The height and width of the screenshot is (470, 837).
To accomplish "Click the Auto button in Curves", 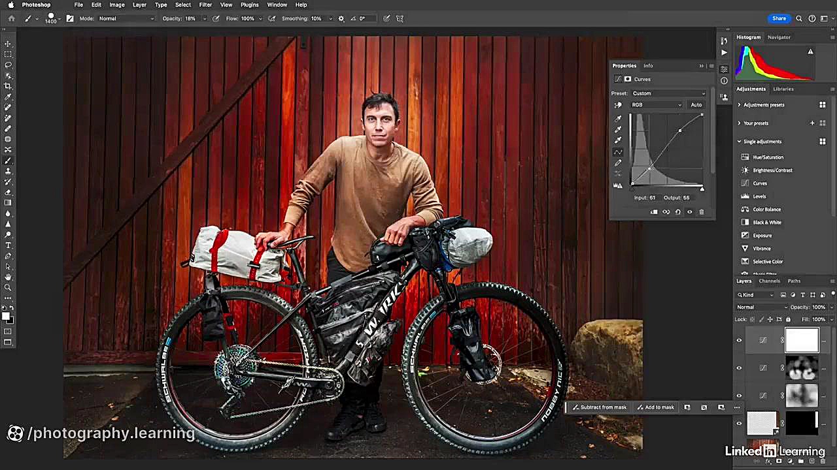I will tap(696, 105).
